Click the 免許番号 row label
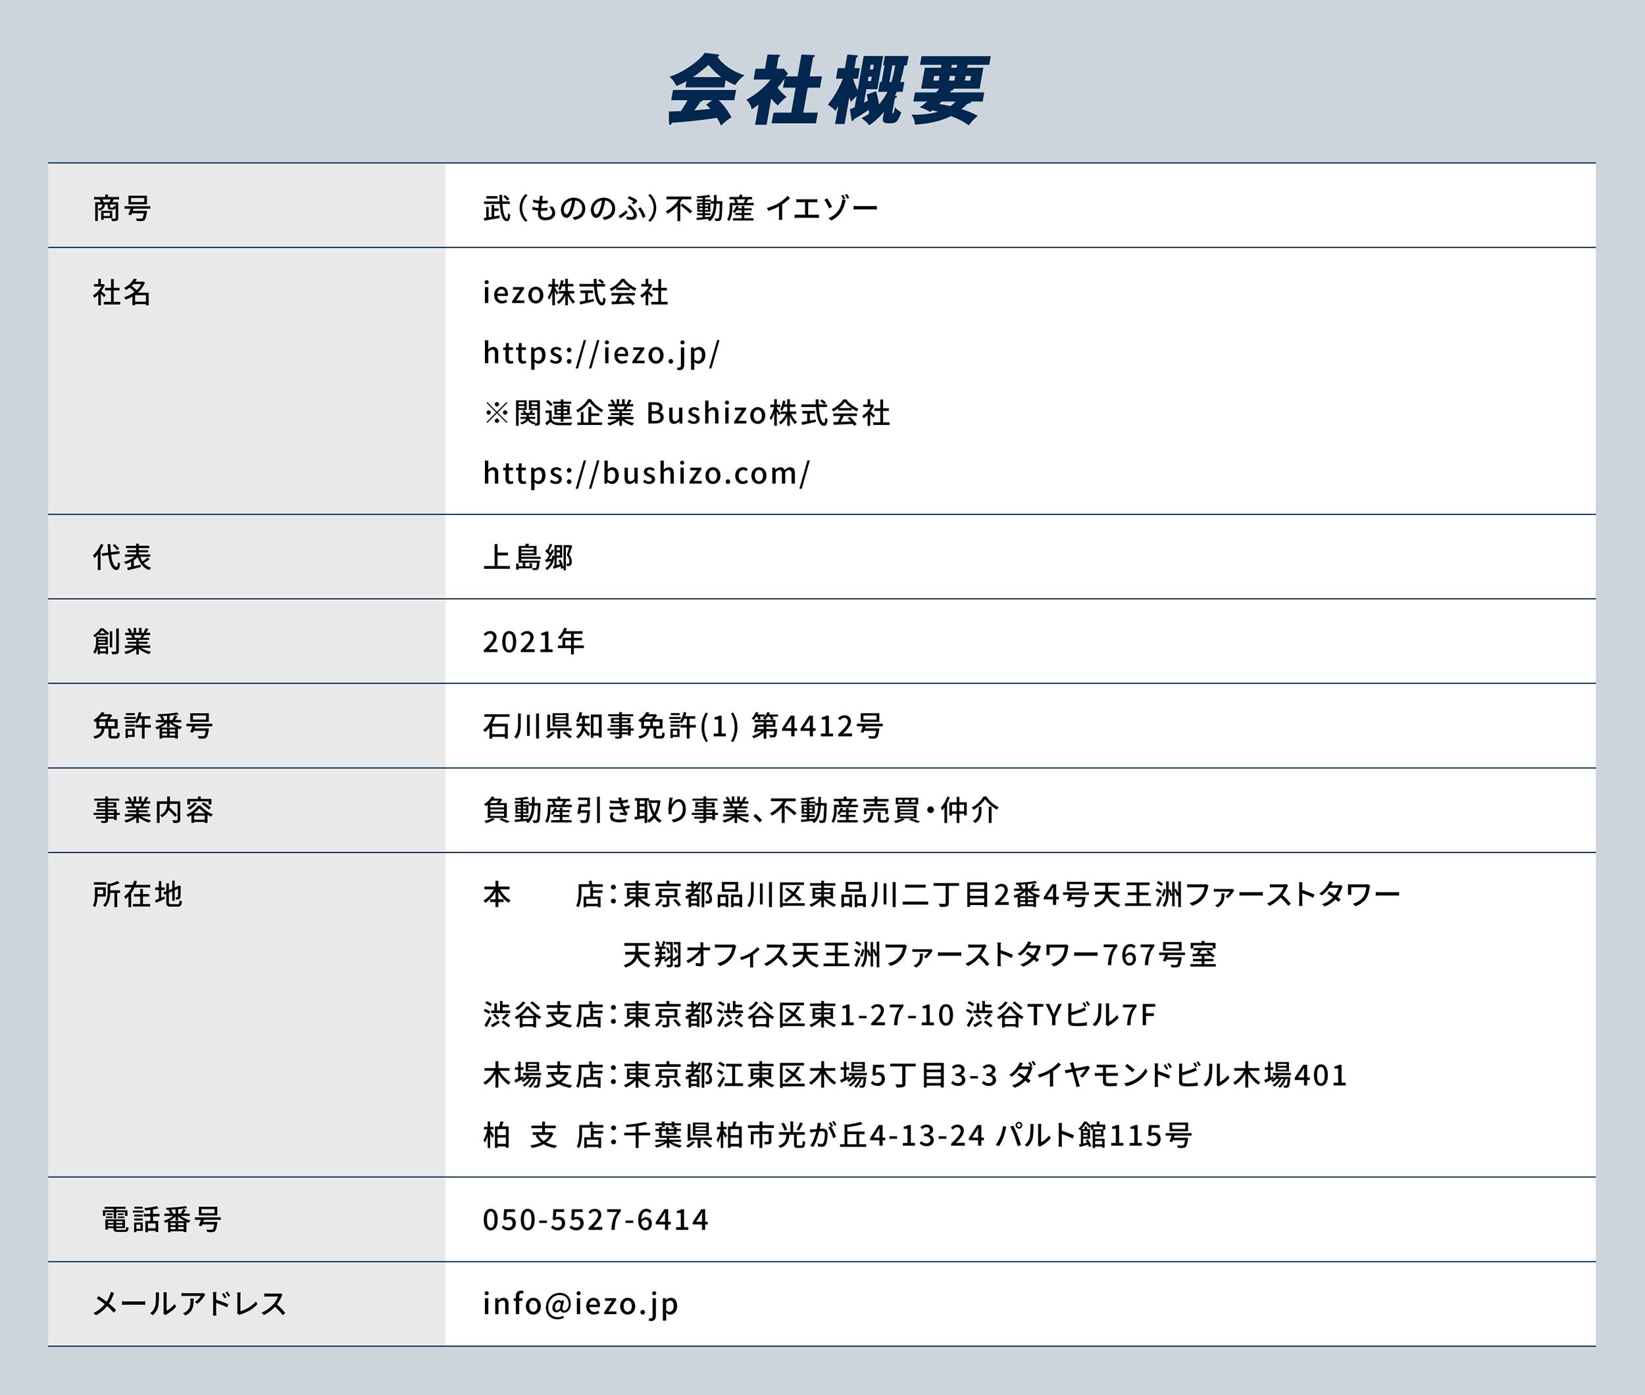Screen dimensions: 1645x1395 [x=152, y=725]
